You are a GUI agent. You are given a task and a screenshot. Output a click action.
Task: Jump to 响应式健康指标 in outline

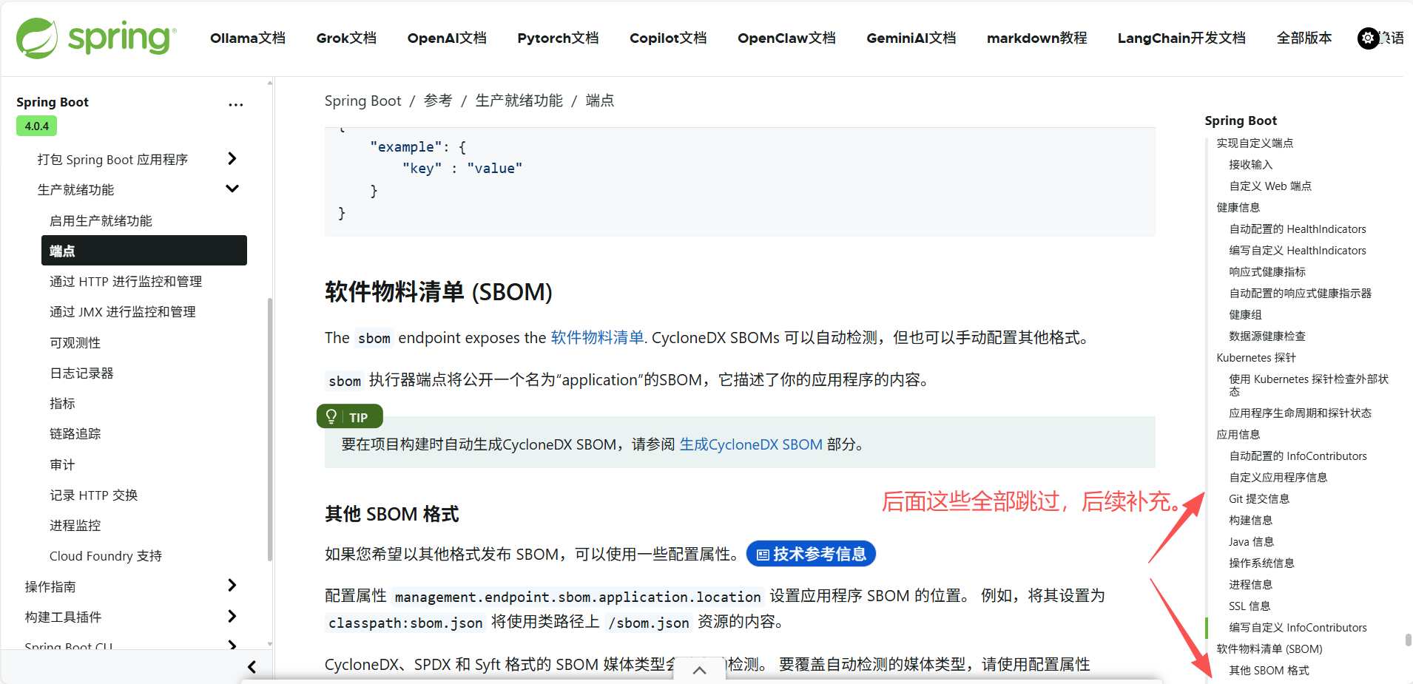(x=1267, y=271)
